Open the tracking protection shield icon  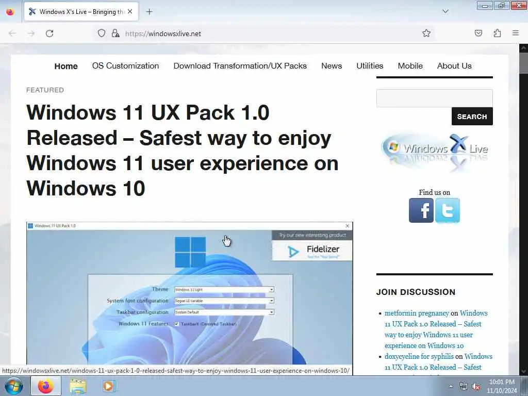coord(102,34)
